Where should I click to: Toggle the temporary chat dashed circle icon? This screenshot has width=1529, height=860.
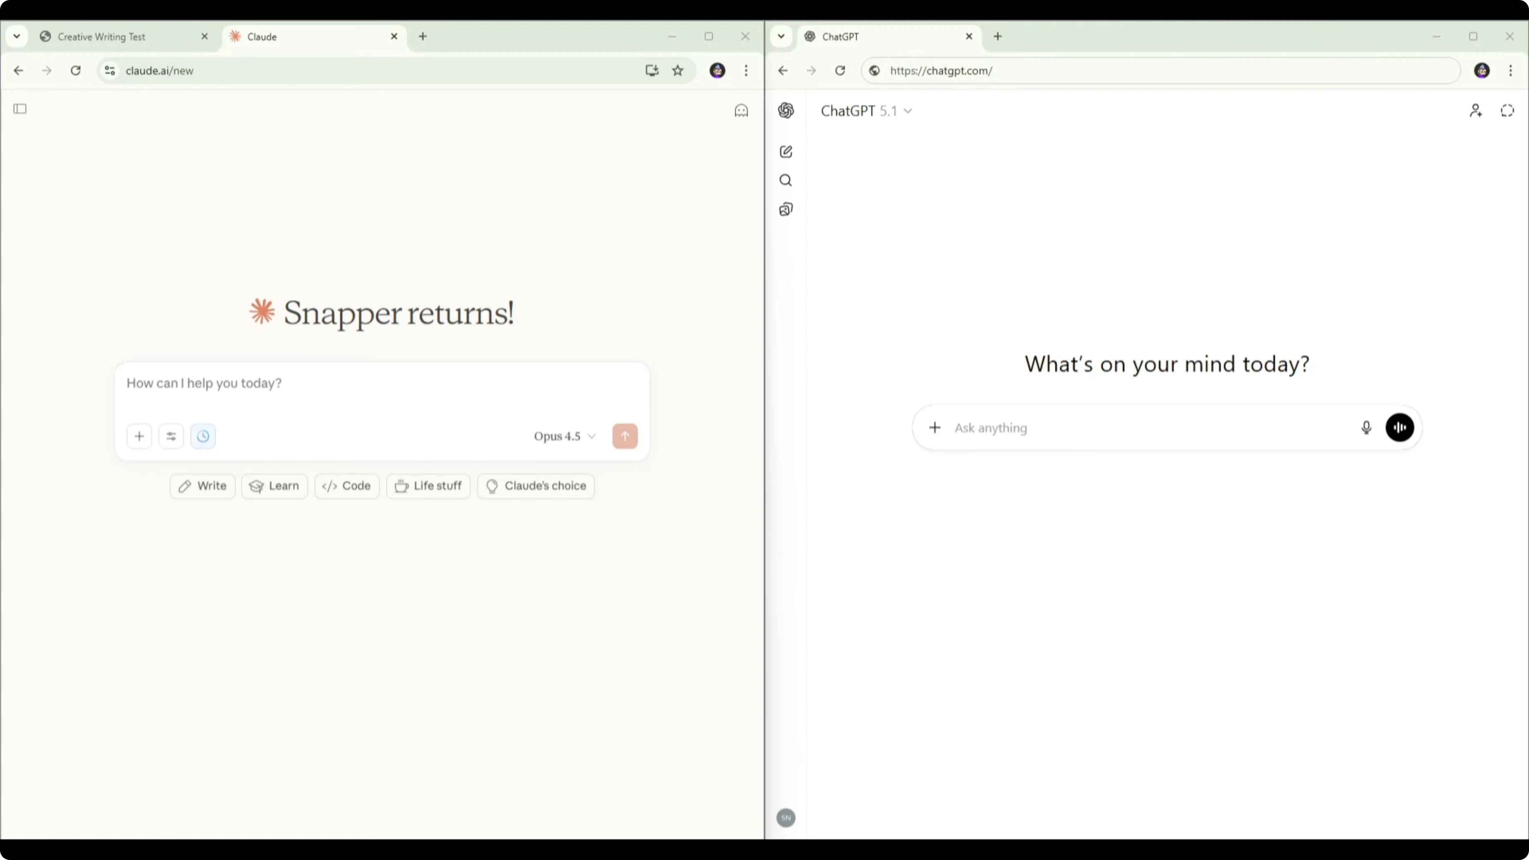1507,111
